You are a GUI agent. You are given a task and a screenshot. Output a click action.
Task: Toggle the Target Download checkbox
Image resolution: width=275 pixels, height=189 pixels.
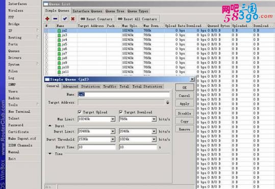point(120,112)
